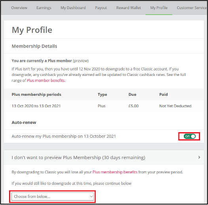The height and width of the screenshot is (205, 208).
Task: Go to My Dashboard tab
Action: (x=73, y=8)
